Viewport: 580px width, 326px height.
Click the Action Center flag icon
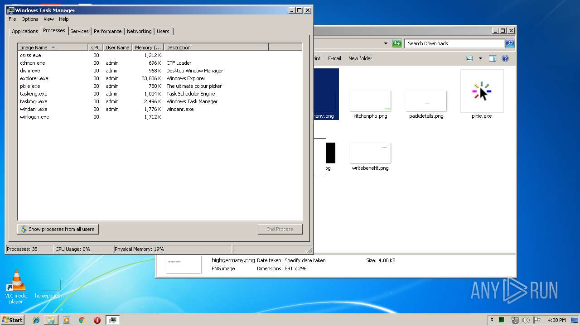537,320
